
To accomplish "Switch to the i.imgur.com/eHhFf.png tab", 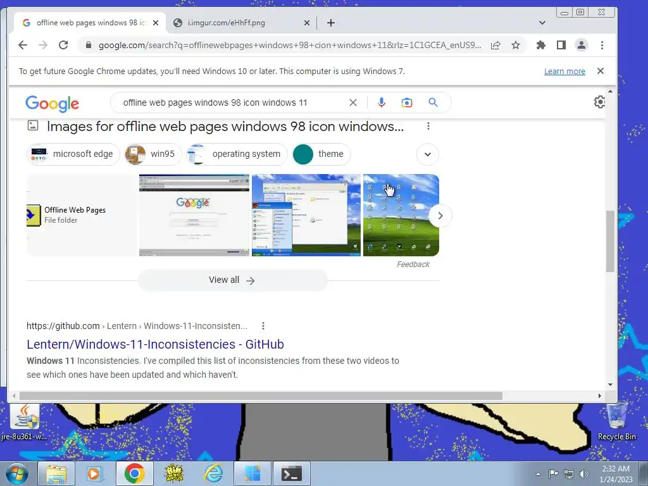I will click(x=242, y=23).
